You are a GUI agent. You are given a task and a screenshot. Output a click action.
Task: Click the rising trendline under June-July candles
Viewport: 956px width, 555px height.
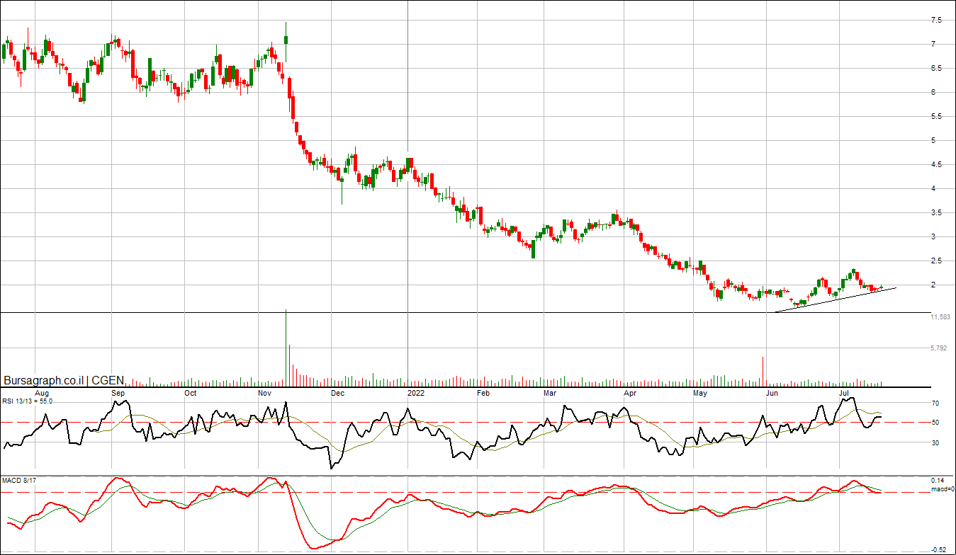tap(836, 300)
